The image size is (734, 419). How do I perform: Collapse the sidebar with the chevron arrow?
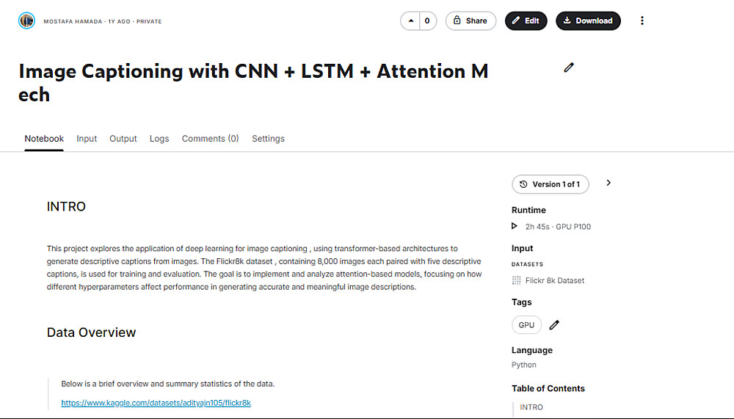click(x=608, y=183)
